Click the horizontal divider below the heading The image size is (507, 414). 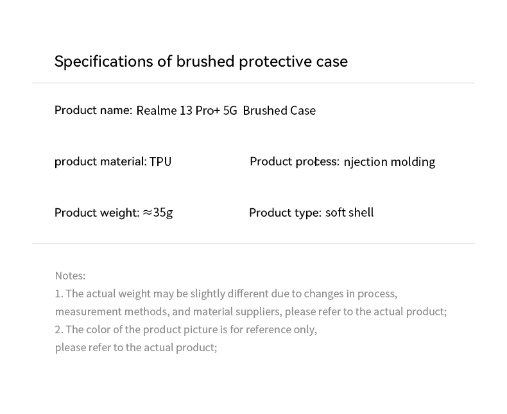pyautogui.click(x=253, y=83)
